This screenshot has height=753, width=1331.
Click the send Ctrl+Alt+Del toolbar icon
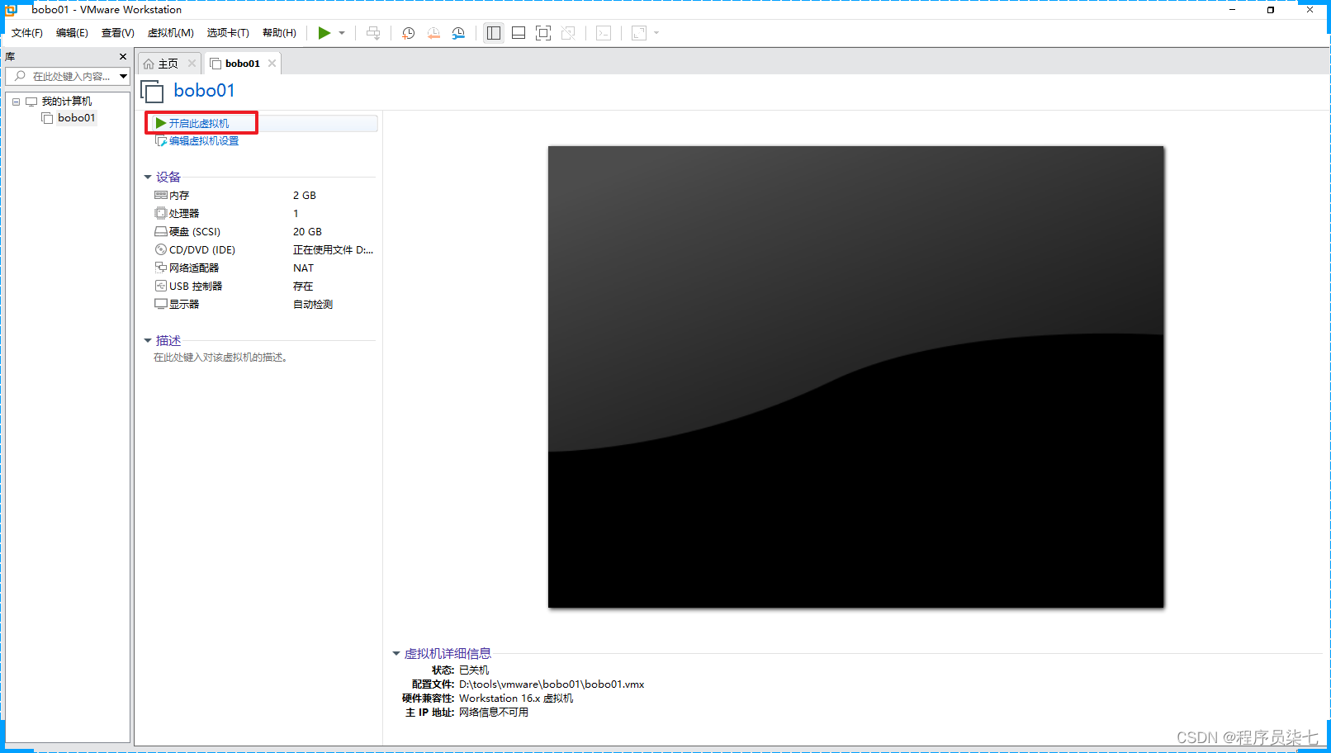(x=373, y=33)
